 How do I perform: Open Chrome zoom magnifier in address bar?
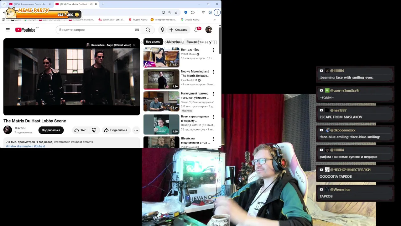click(x=170, y=13)
